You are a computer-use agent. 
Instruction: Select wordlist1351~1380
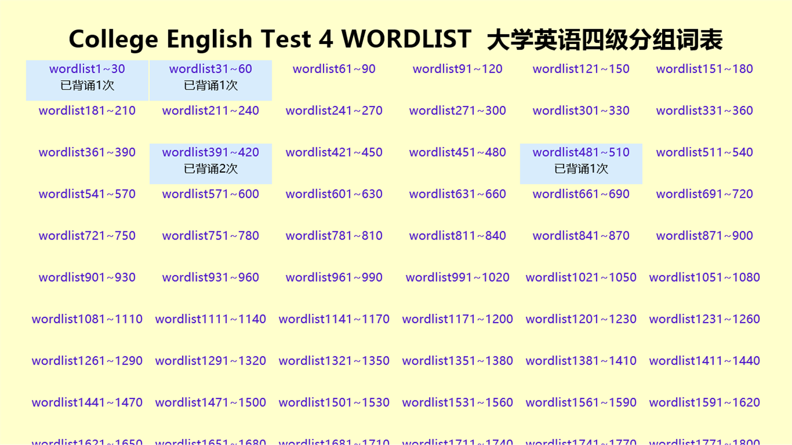[x=458, y=361]
